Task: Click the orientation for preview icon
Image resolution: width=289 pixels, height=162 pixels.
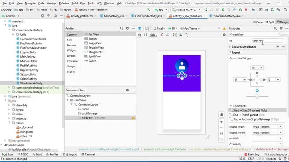Action: click(147, 28)
